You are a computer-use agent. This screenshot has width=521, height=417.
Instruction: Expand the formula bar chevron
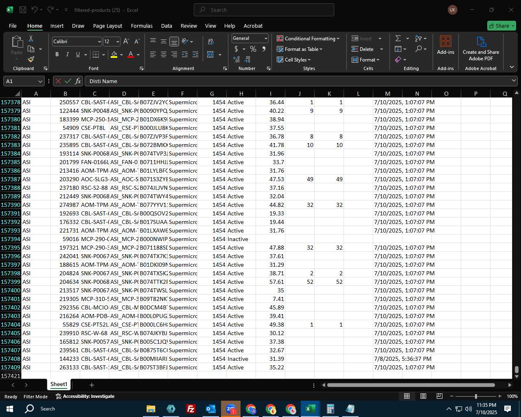[514, 81]
